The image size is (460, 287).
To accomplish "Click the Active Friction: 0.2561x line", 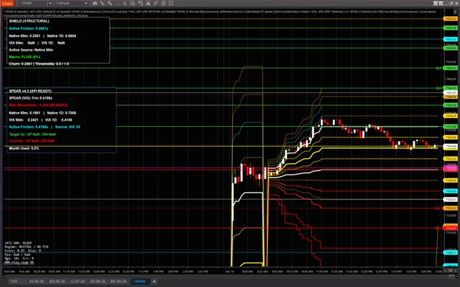I will click(x=28, y=28).
